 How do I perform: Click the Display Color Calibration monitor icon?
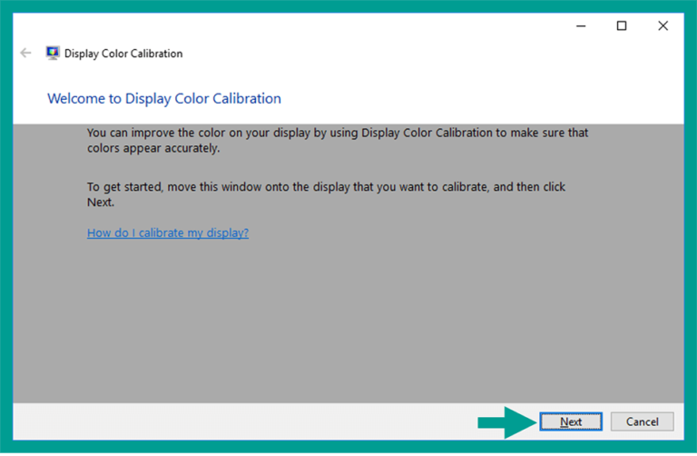coord(53,53)
